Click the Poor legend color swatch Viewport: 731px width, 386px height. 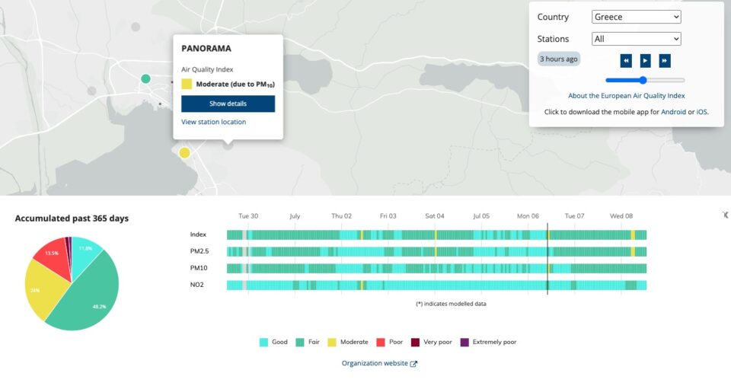[381, 342]
